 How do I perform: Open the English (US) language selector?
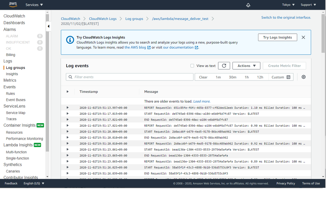[x=34, y=183]
